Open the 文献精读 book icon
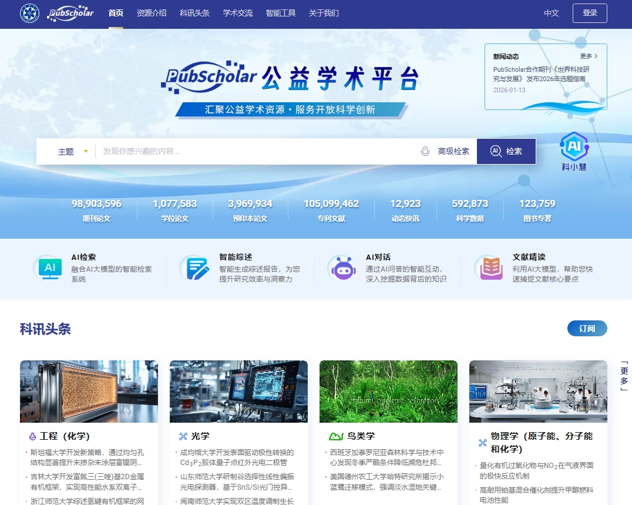Image resolution: width=632 pixels, height=505 pixels. tap(490, 268)
